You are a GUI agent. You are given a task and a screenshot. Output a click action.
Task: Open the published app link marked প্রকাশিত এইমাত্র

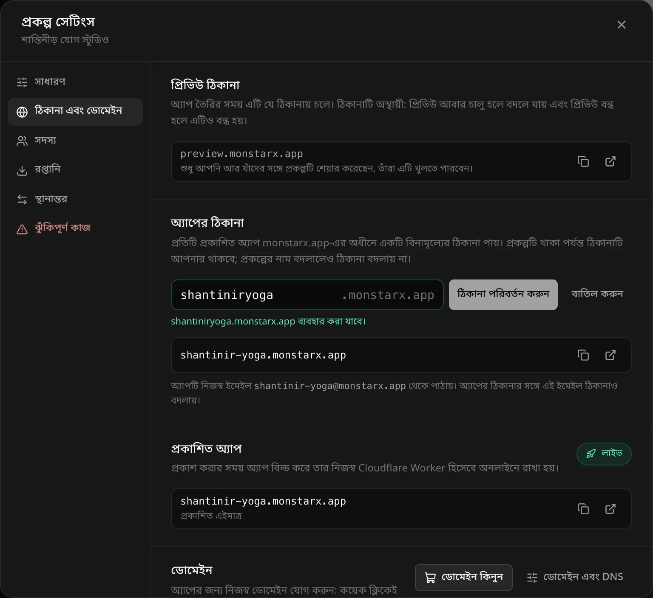[x=610, y=509]
